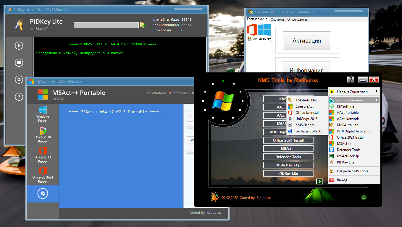Choose KMSAuto Lite from tray menu
The width and height of the screenshot is (402, 227).
(354, 125)
